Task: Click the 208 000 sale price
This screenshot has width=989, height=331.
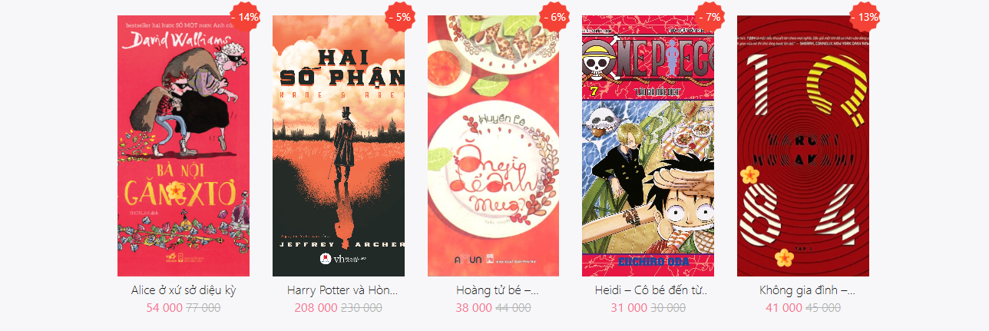Action: pyautogui.click(x=316, y=307)
